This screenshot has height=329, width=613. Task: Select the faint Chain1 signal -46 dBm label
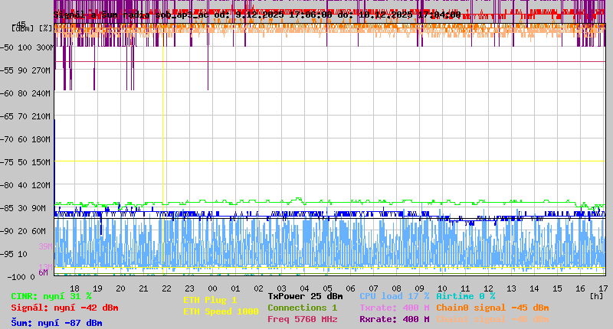(x=493, y=319)
